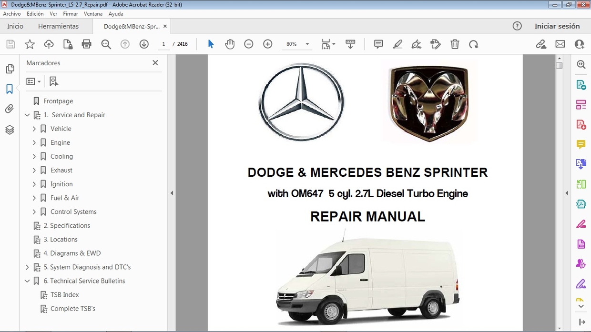Select the Highlighter tool
Viewport: 591px width, 332px height.
pos(397,44)
